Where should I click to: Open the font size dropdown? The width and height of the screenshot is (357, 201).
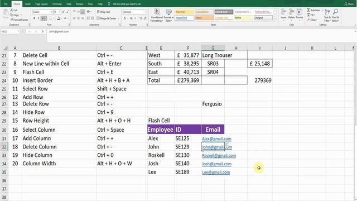click(60, 12)
